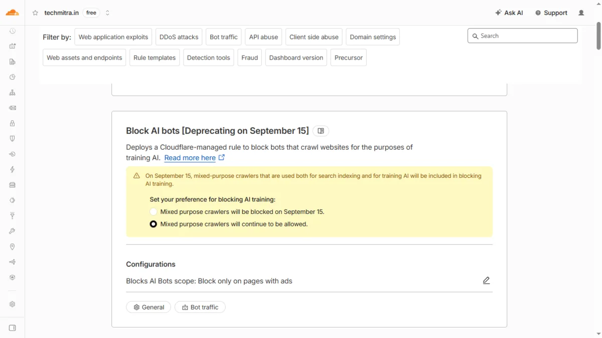Viewport: 602px width, 338px height.
Task: Open the SSL/TLS padlock sidebar icon
Action: (13, 123)
